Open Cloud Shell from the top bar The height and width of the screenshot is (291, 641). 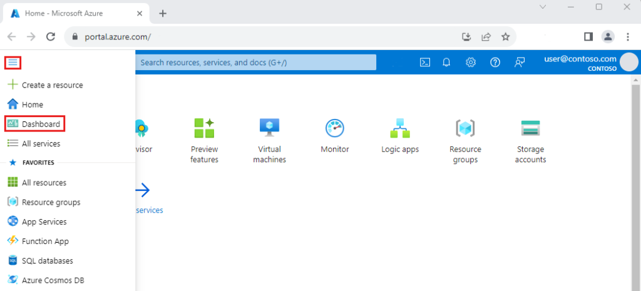424,62
